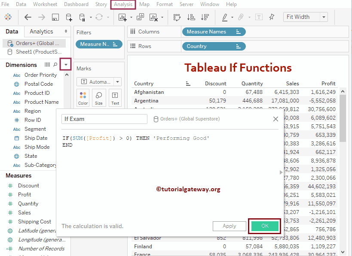Image resolution: width=352 pixels, height=256 pixels.
Task: View data grid icon in Dimensions
Action: [47, 65]
